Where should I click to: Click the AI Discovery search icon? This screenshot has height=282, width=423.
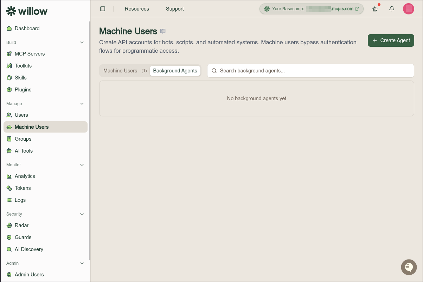click(x=9, y=249)
